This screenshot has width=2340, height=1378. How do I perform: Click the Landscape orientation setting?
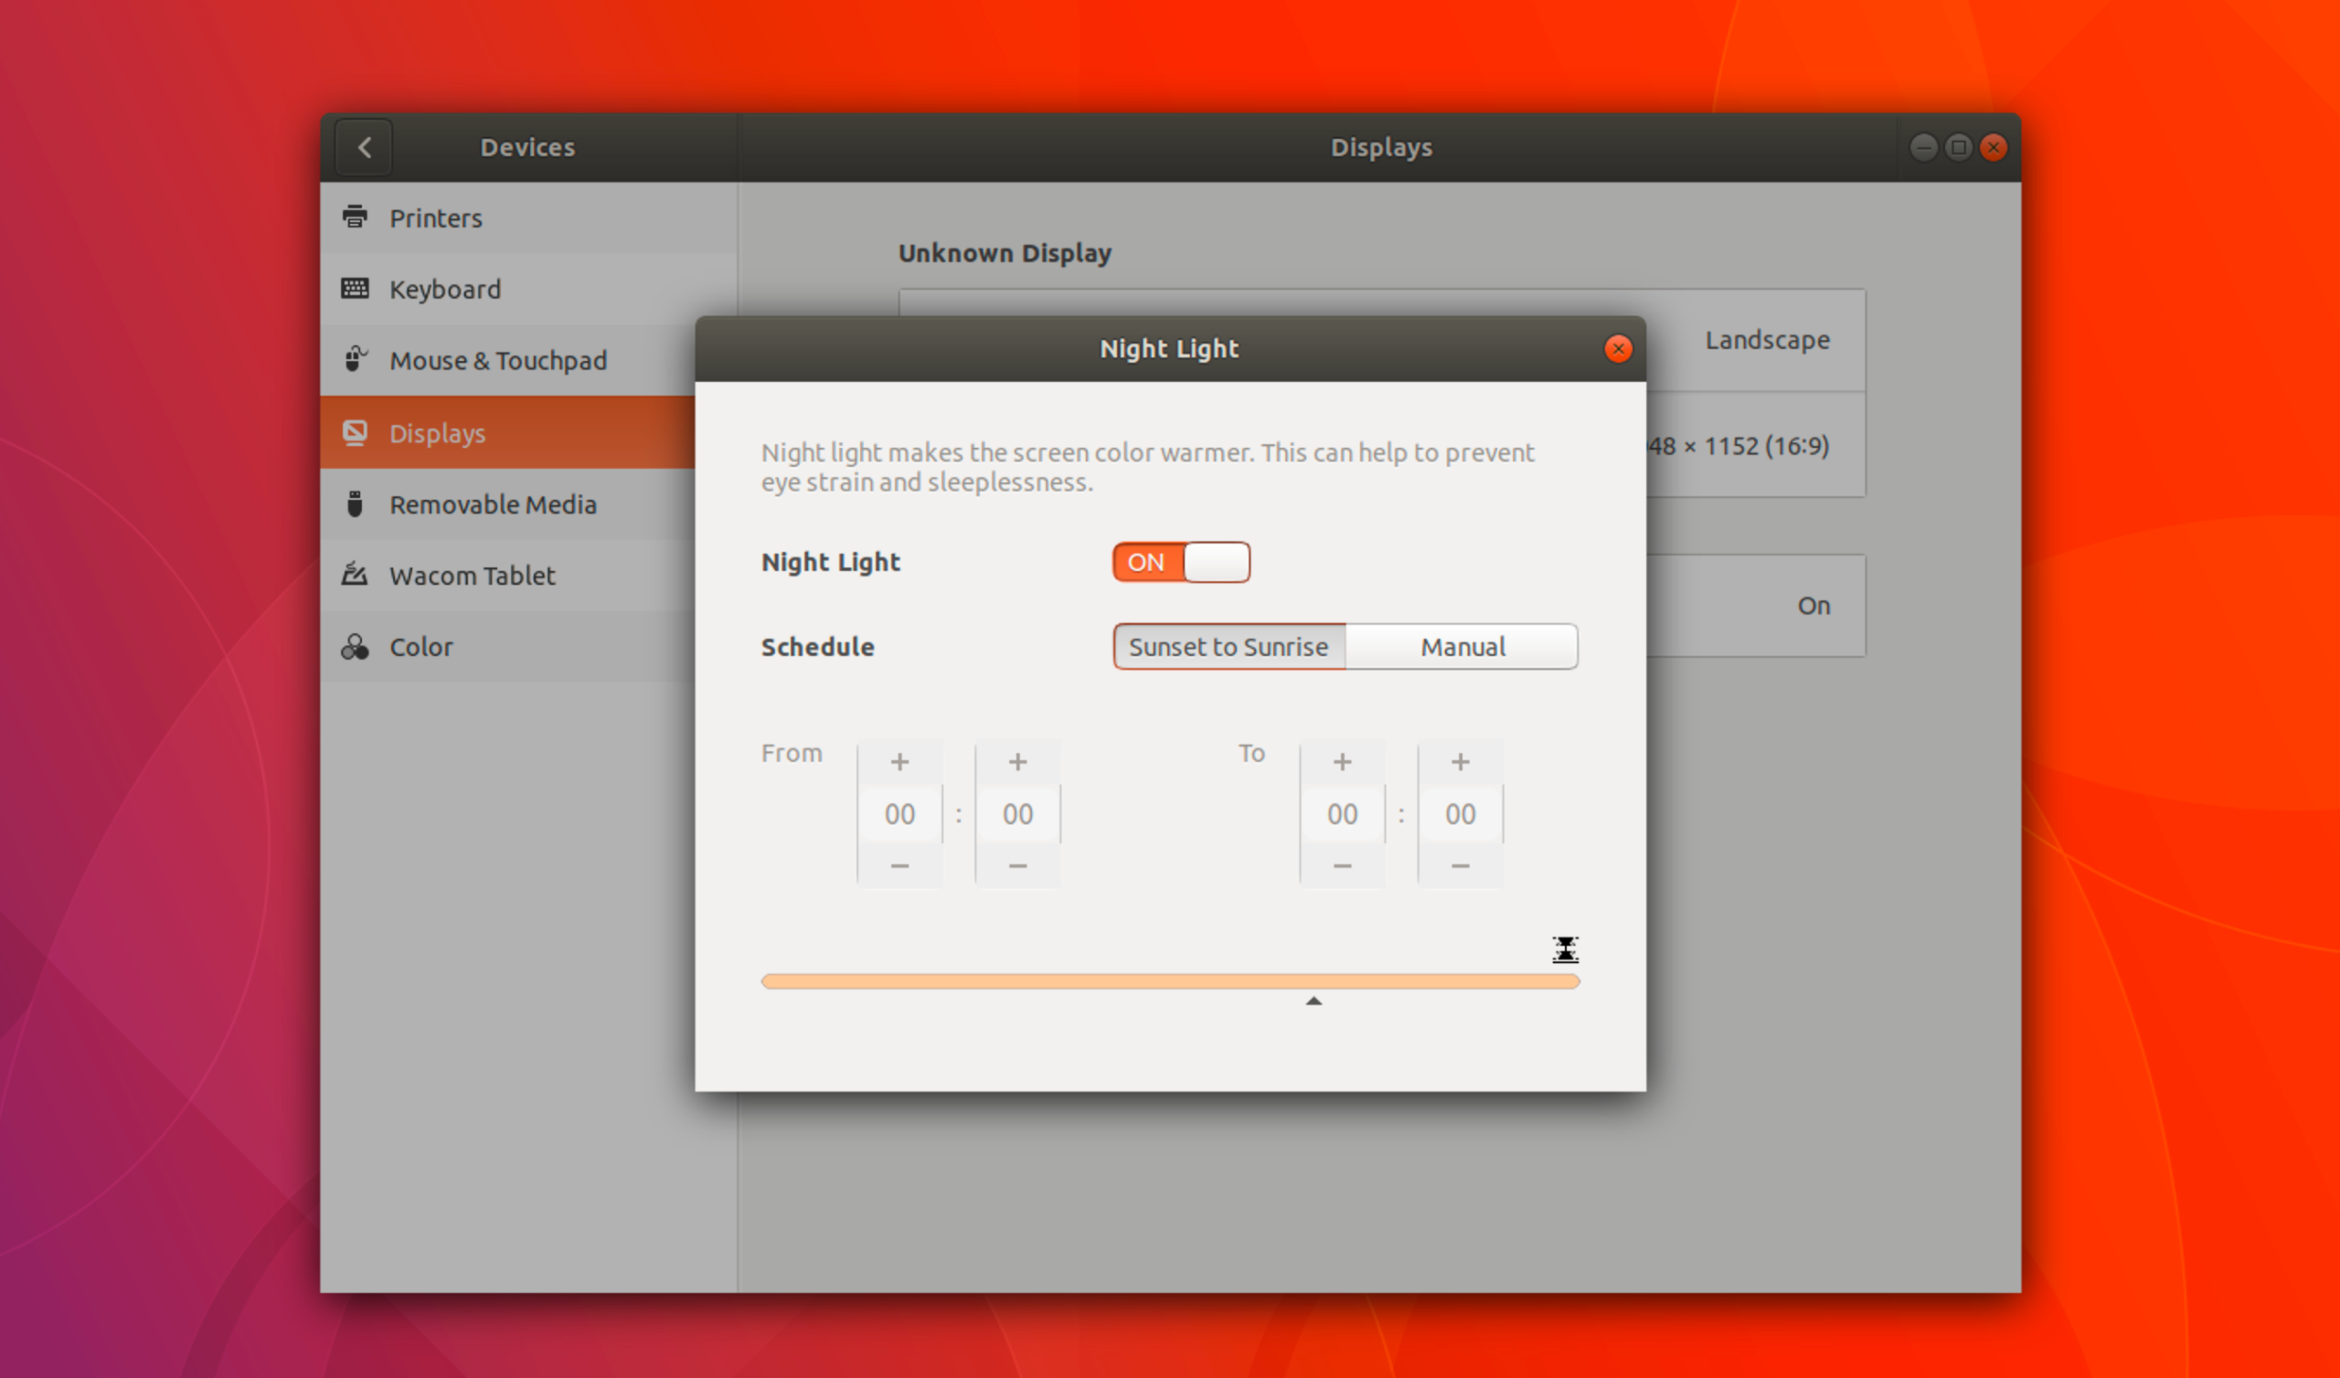(1766, 340)
